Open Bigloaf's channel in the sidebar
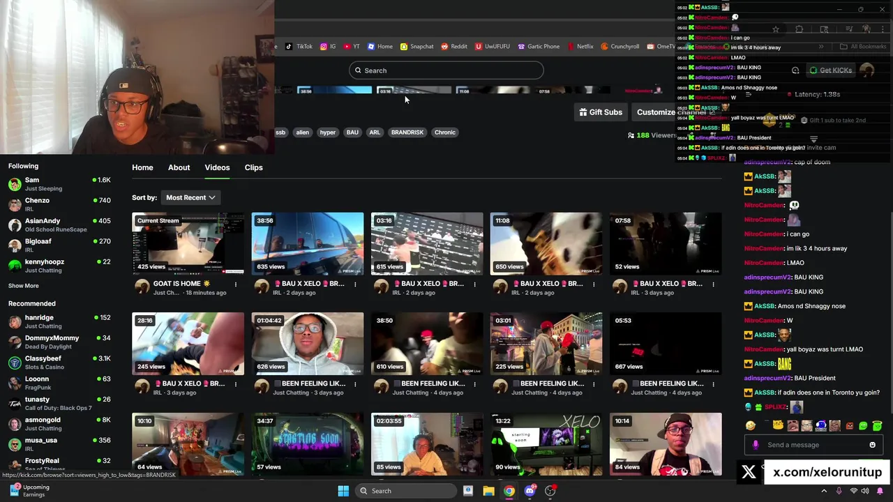The image size is (893, 502). point(60,245)
